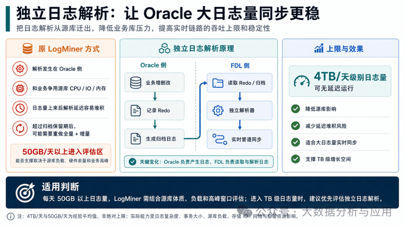The image size is (405, 228).
Task: Select the 实时管道同步 box
Action: 239,139
